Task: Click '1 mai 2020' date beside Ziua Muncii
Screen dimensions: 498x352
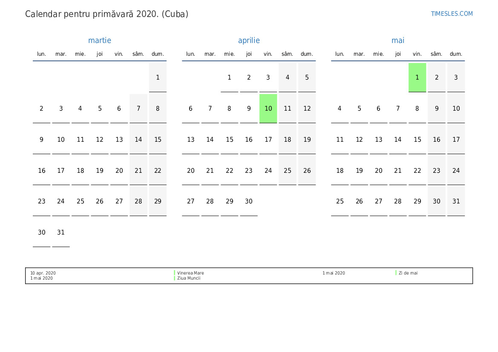Action: [42, 278]
